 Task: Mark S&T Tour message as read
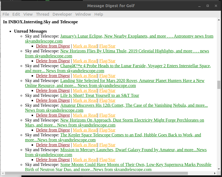pyautogui.click(x=85, y=100)
